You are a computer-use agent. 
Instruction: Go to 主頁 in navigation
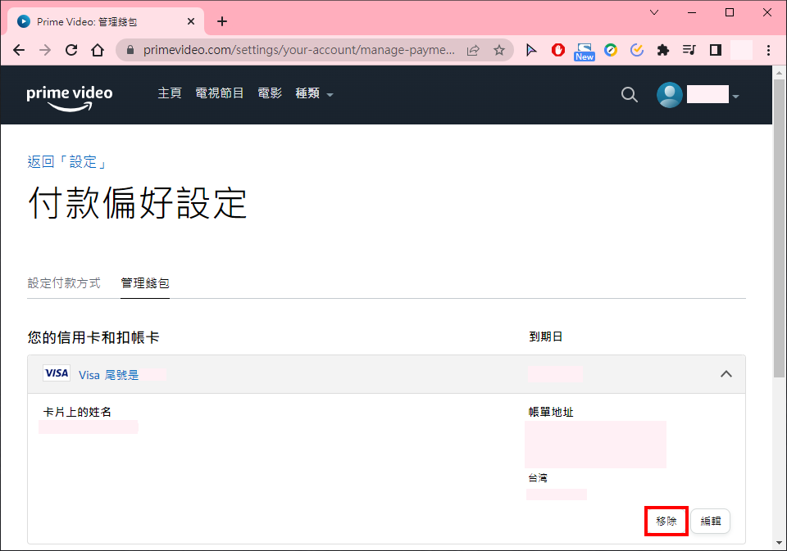click(x=170, y=93)
